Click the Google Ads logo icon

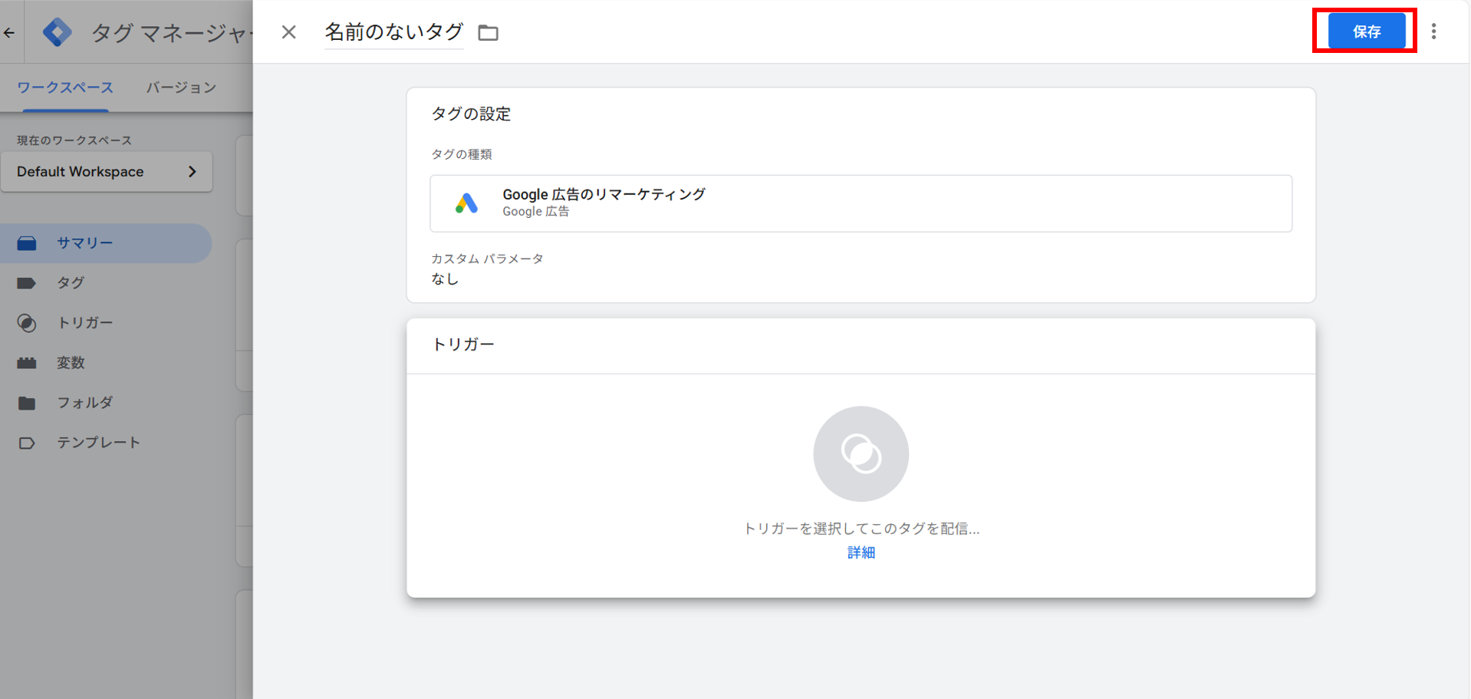coord(466,203)
